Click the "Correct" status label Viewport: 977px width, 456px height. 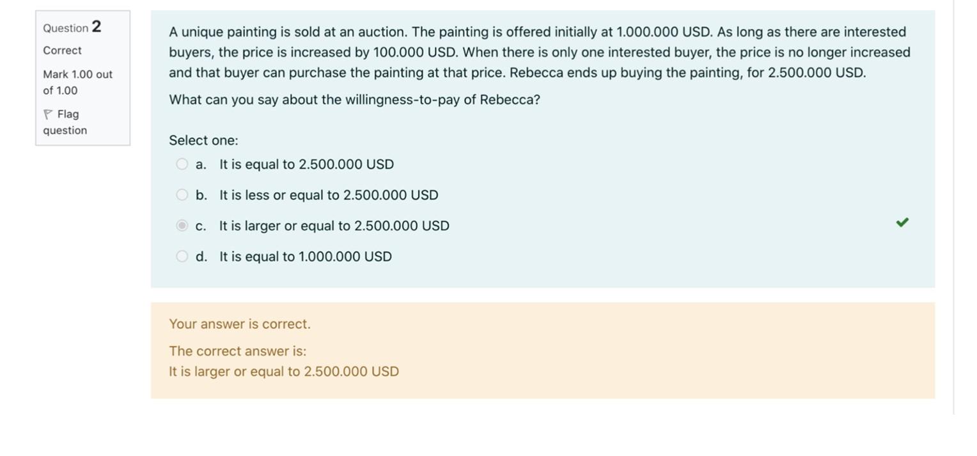(62, 50)
